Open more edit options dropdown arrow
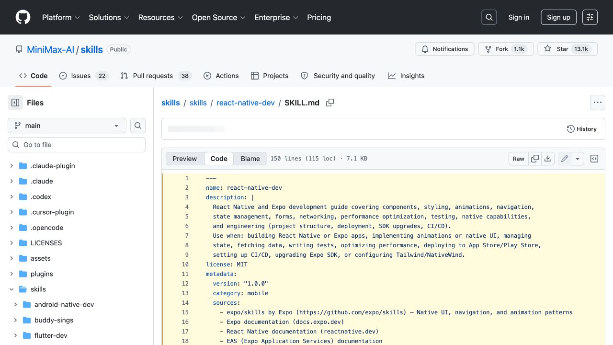The width and height of the screenshot is (613, 345). point(578,159)
